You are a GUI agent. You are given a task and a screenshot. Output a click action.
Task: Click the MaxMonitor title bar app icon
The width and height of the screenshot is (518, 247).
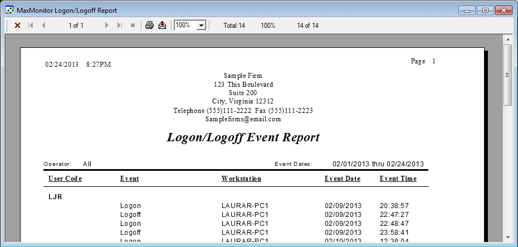pyautogui.click(x=9, y=10)
